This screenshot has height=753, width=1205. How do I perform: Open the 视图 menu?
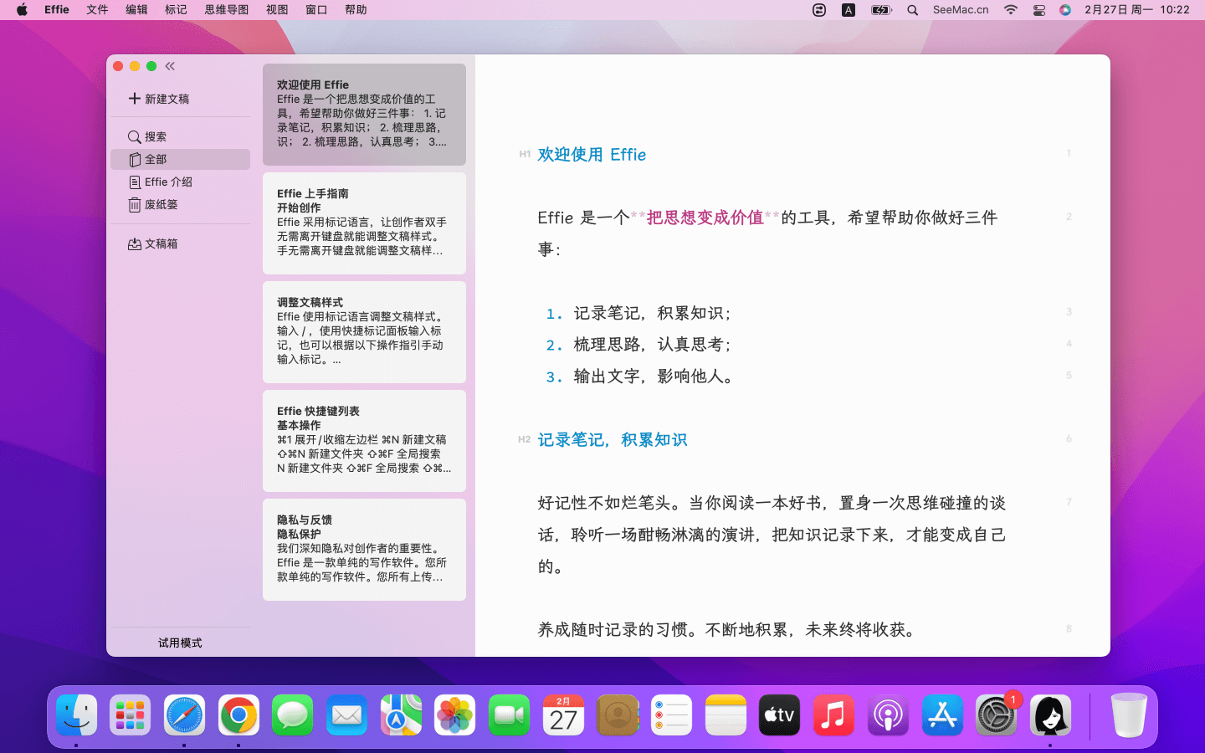[x=277, y=10]
